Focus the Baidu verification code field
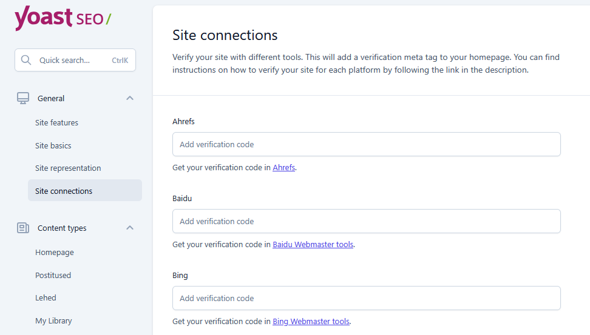Image resolution: width=590 pixels, height=335 pixels. pyautogui.click(x=366, y=221)
